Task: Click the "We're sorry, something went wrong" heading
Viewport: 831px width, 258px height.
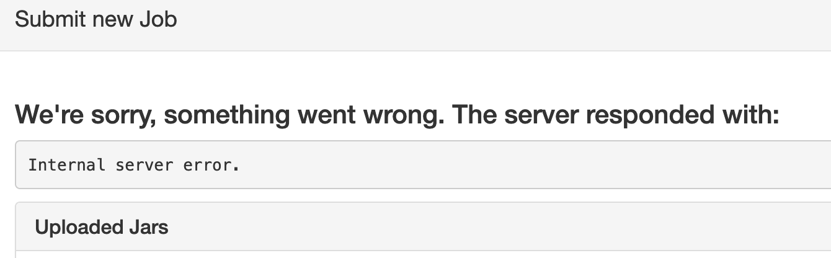Action: (x=397, y=116)
